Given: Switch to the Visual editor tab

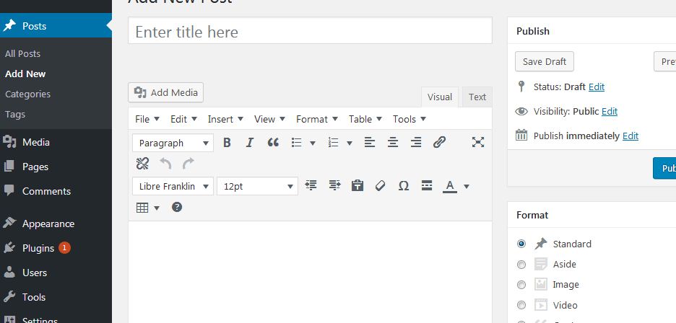Looking at the screenshot, I should tap(440, 97).
